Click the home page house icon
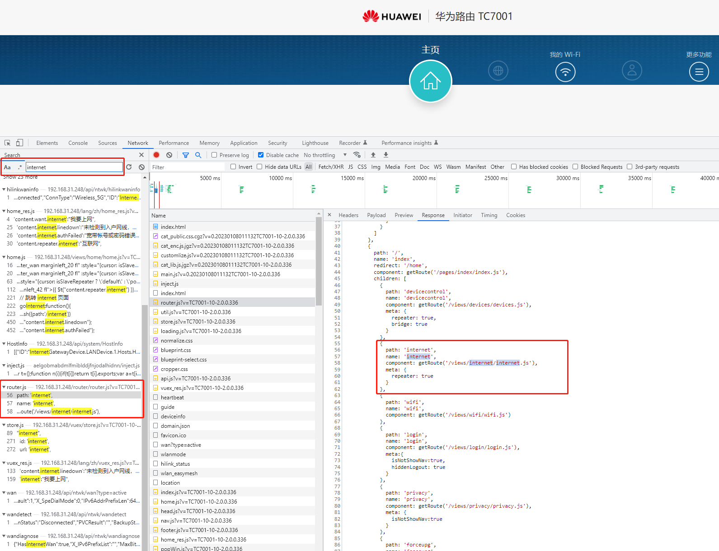The width and height of the screenshot is (719, 551). pyautogui.click(x=430, y=81)
